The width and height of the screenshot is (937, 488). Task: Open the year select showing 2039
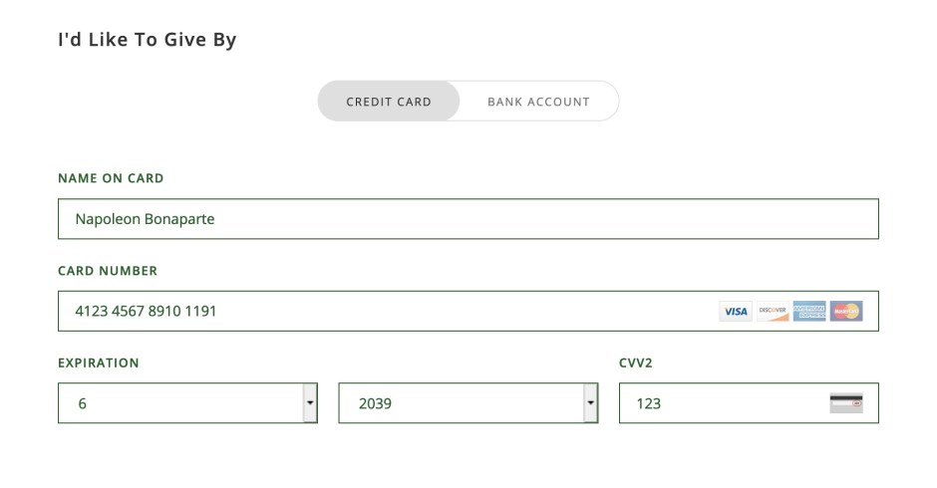point(459,403)
